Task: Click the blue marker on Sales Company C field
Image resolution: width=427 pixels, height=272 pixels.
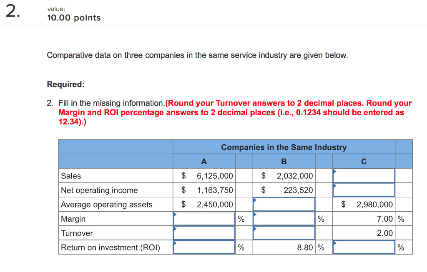Action: click(335, 171)
